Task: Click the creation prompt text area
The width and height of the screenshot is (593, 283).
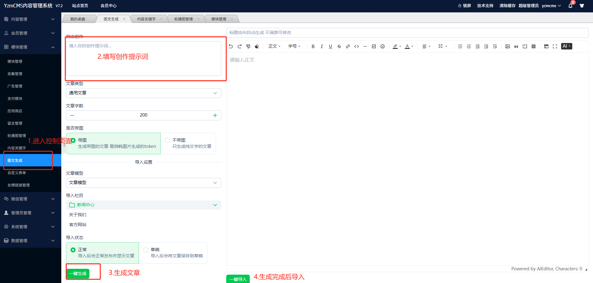Action: click(143, 59)
